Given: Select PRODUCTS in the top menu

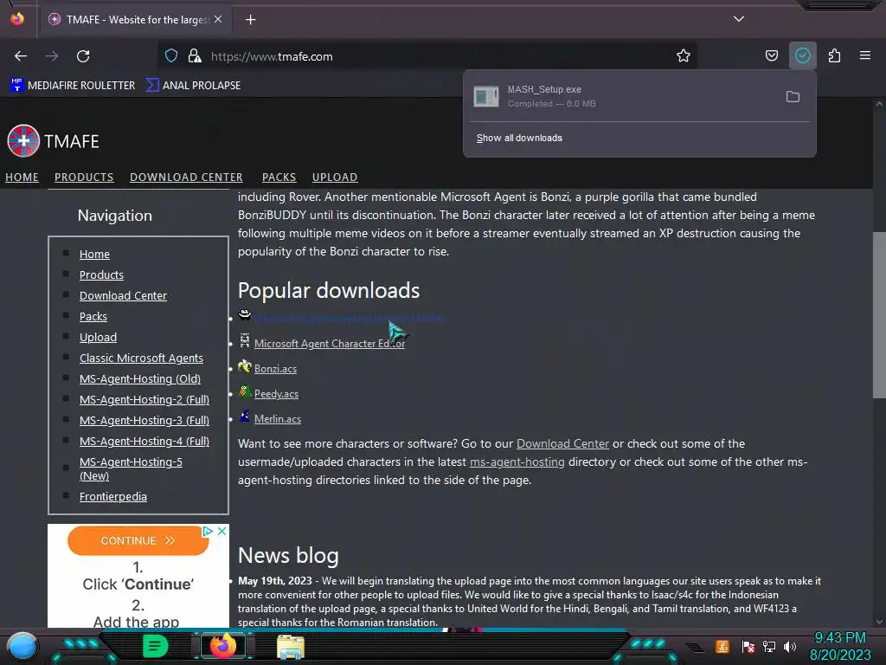Looking at the screenshot, I should pyautogui.click(x=84, y=177).
